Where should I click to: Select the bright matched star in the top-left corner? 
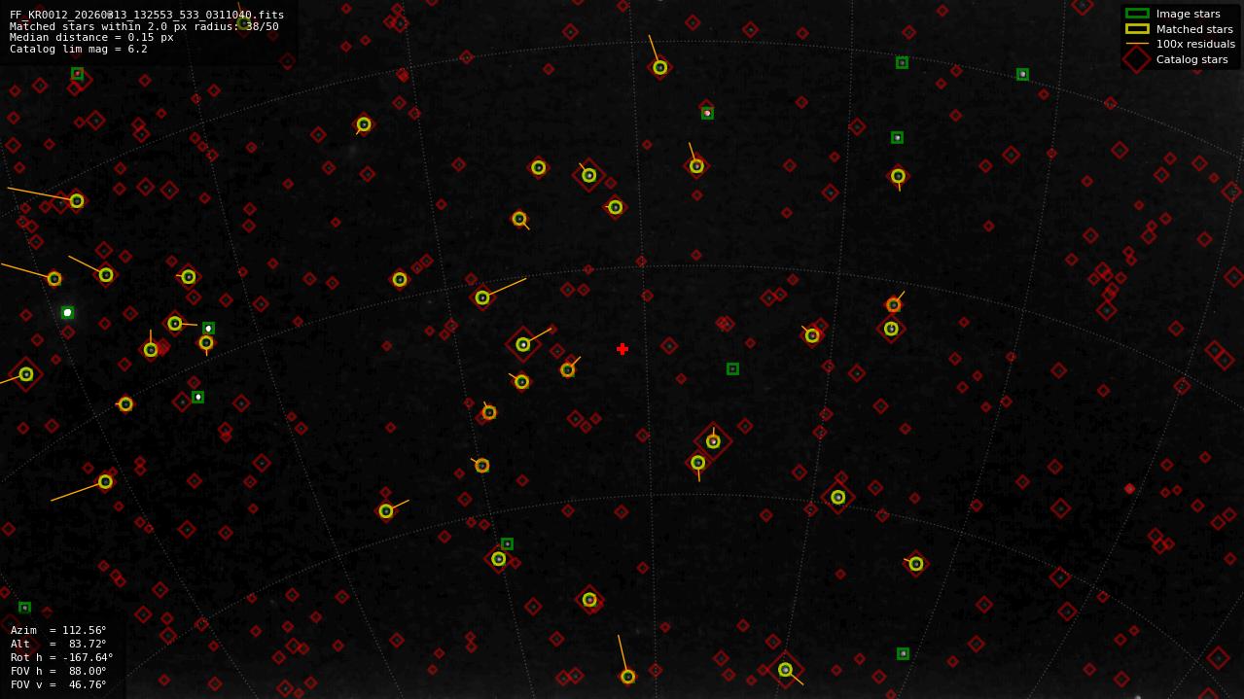click(x=76, y=201)
